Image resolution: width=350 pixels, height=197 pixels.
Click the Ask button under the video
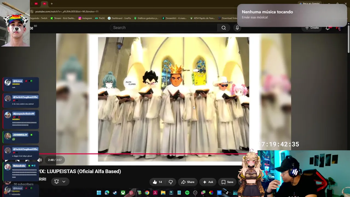[208, 182]
